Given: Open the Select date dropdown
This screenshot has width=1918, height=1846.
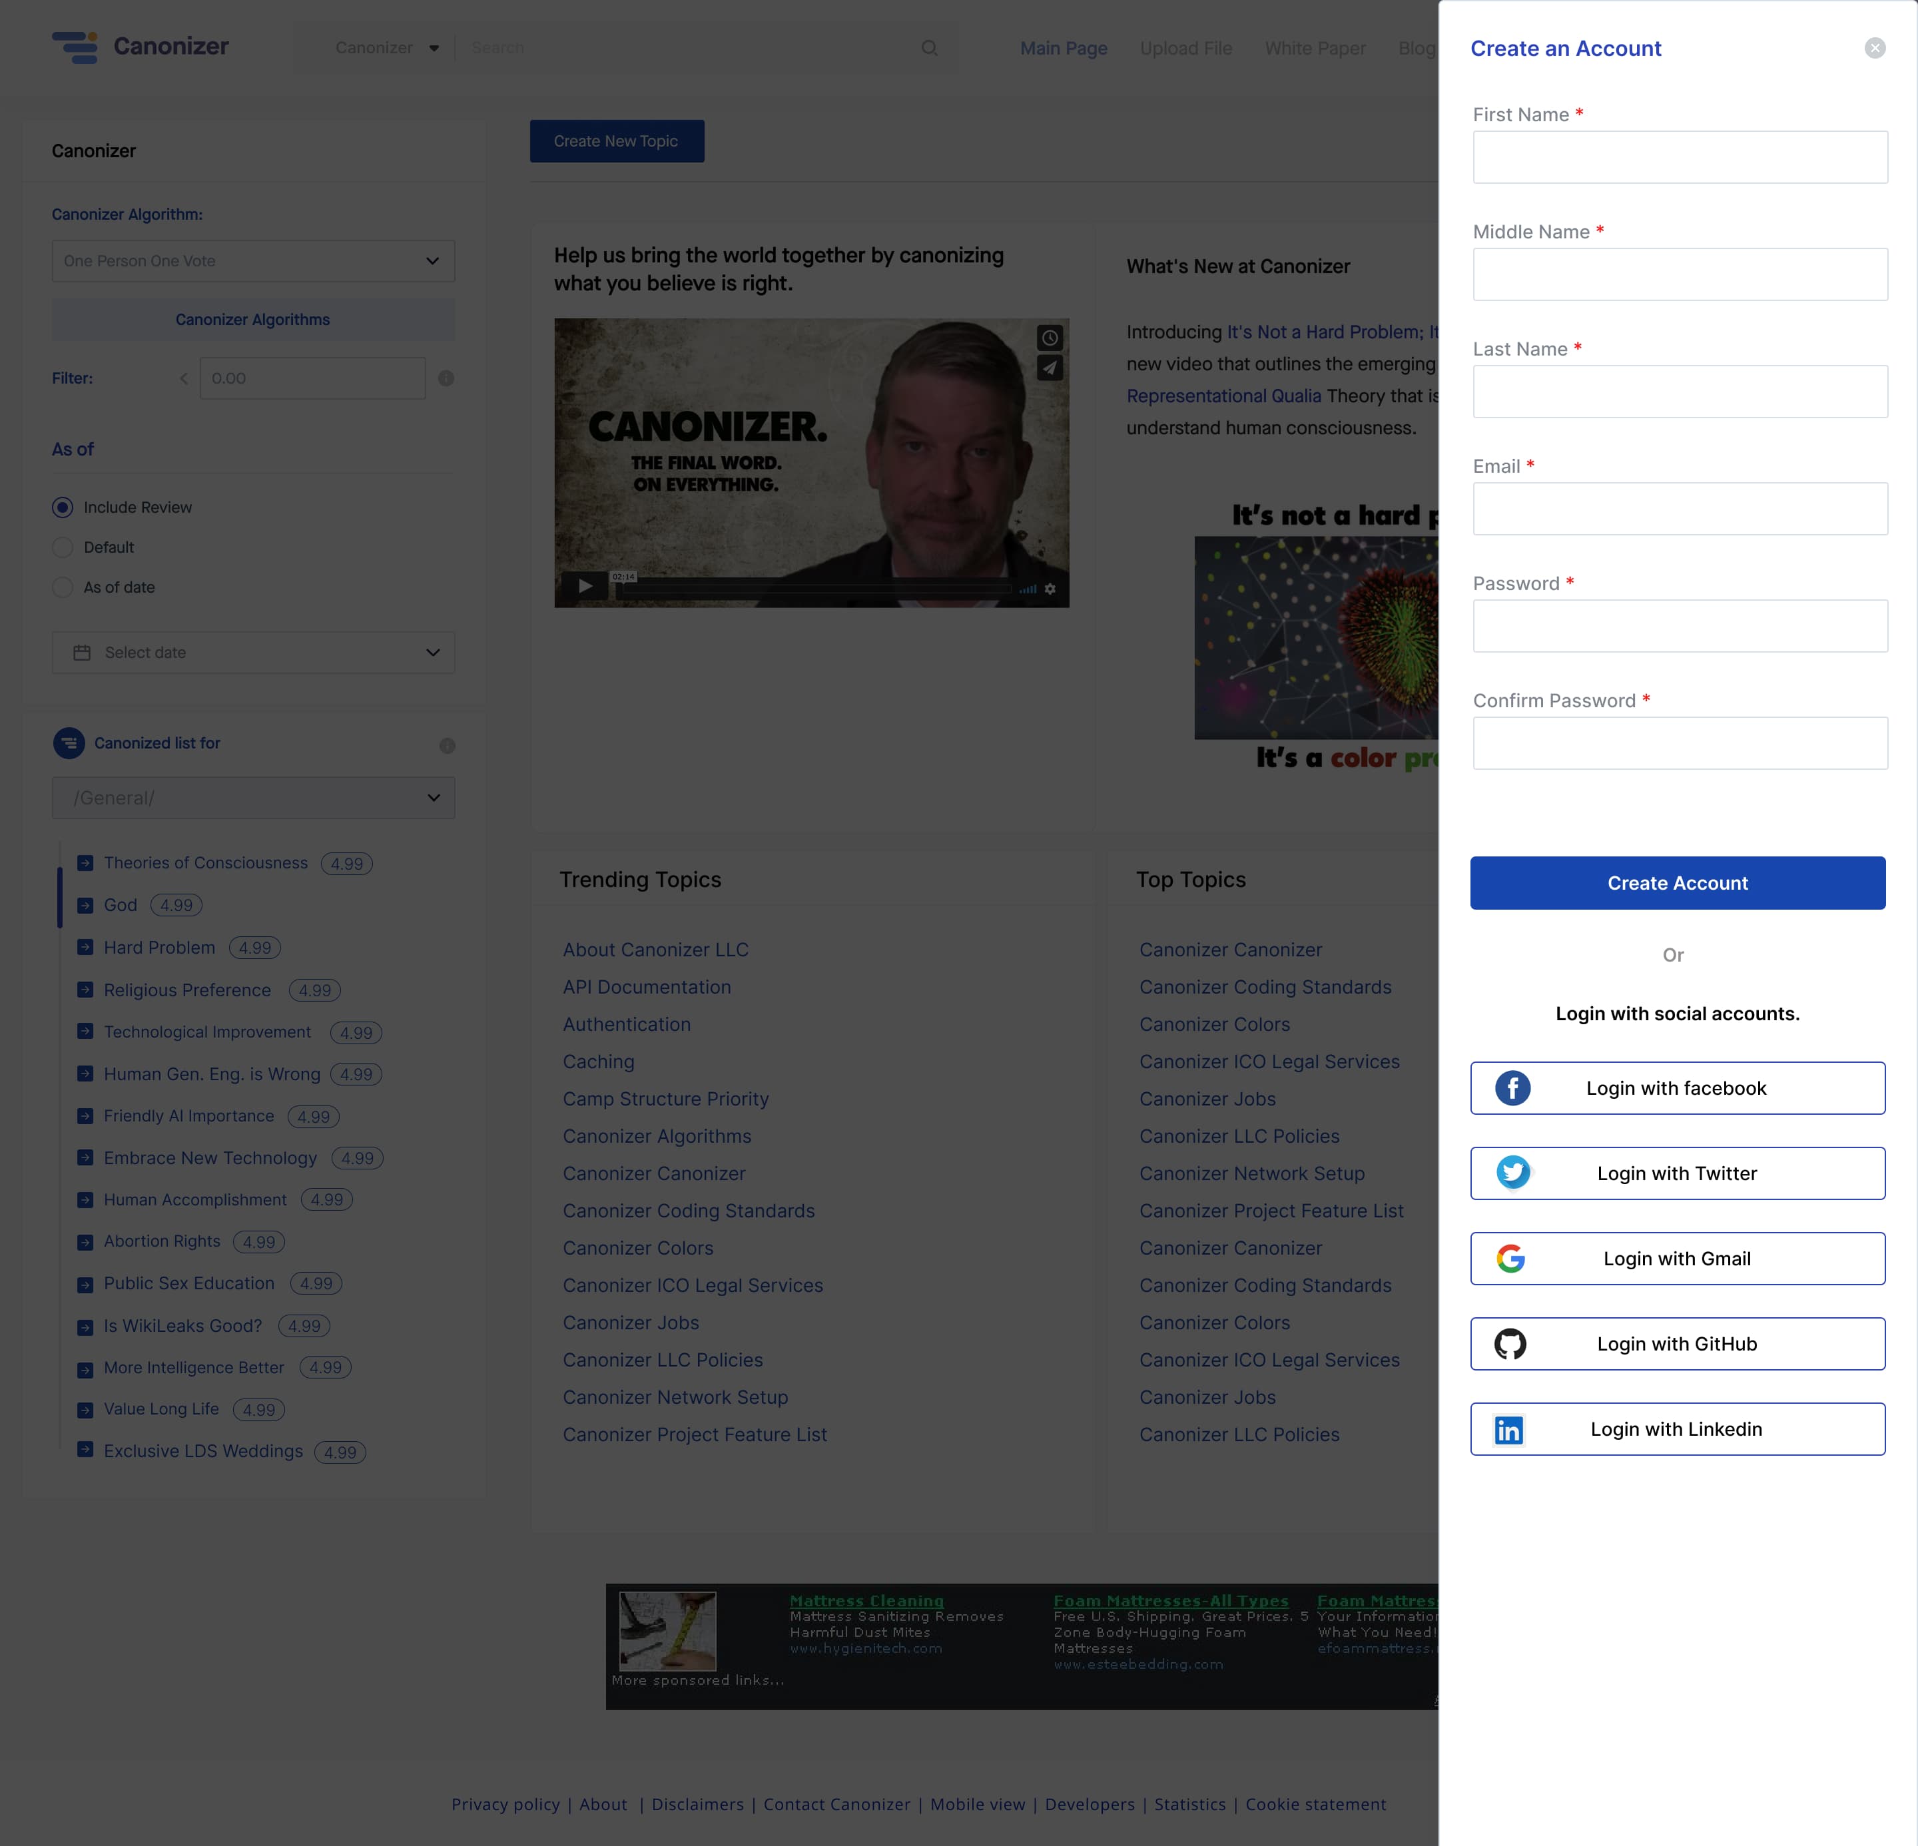Looking at the screenshot, I should 252,651.
